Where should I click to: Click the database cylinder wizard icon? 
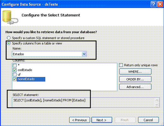(x=10, y=17)
